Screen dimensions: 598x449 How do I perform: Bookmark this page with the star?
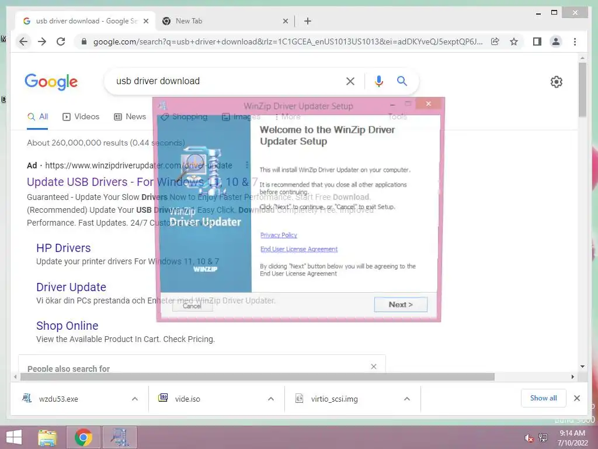point(514,42)
